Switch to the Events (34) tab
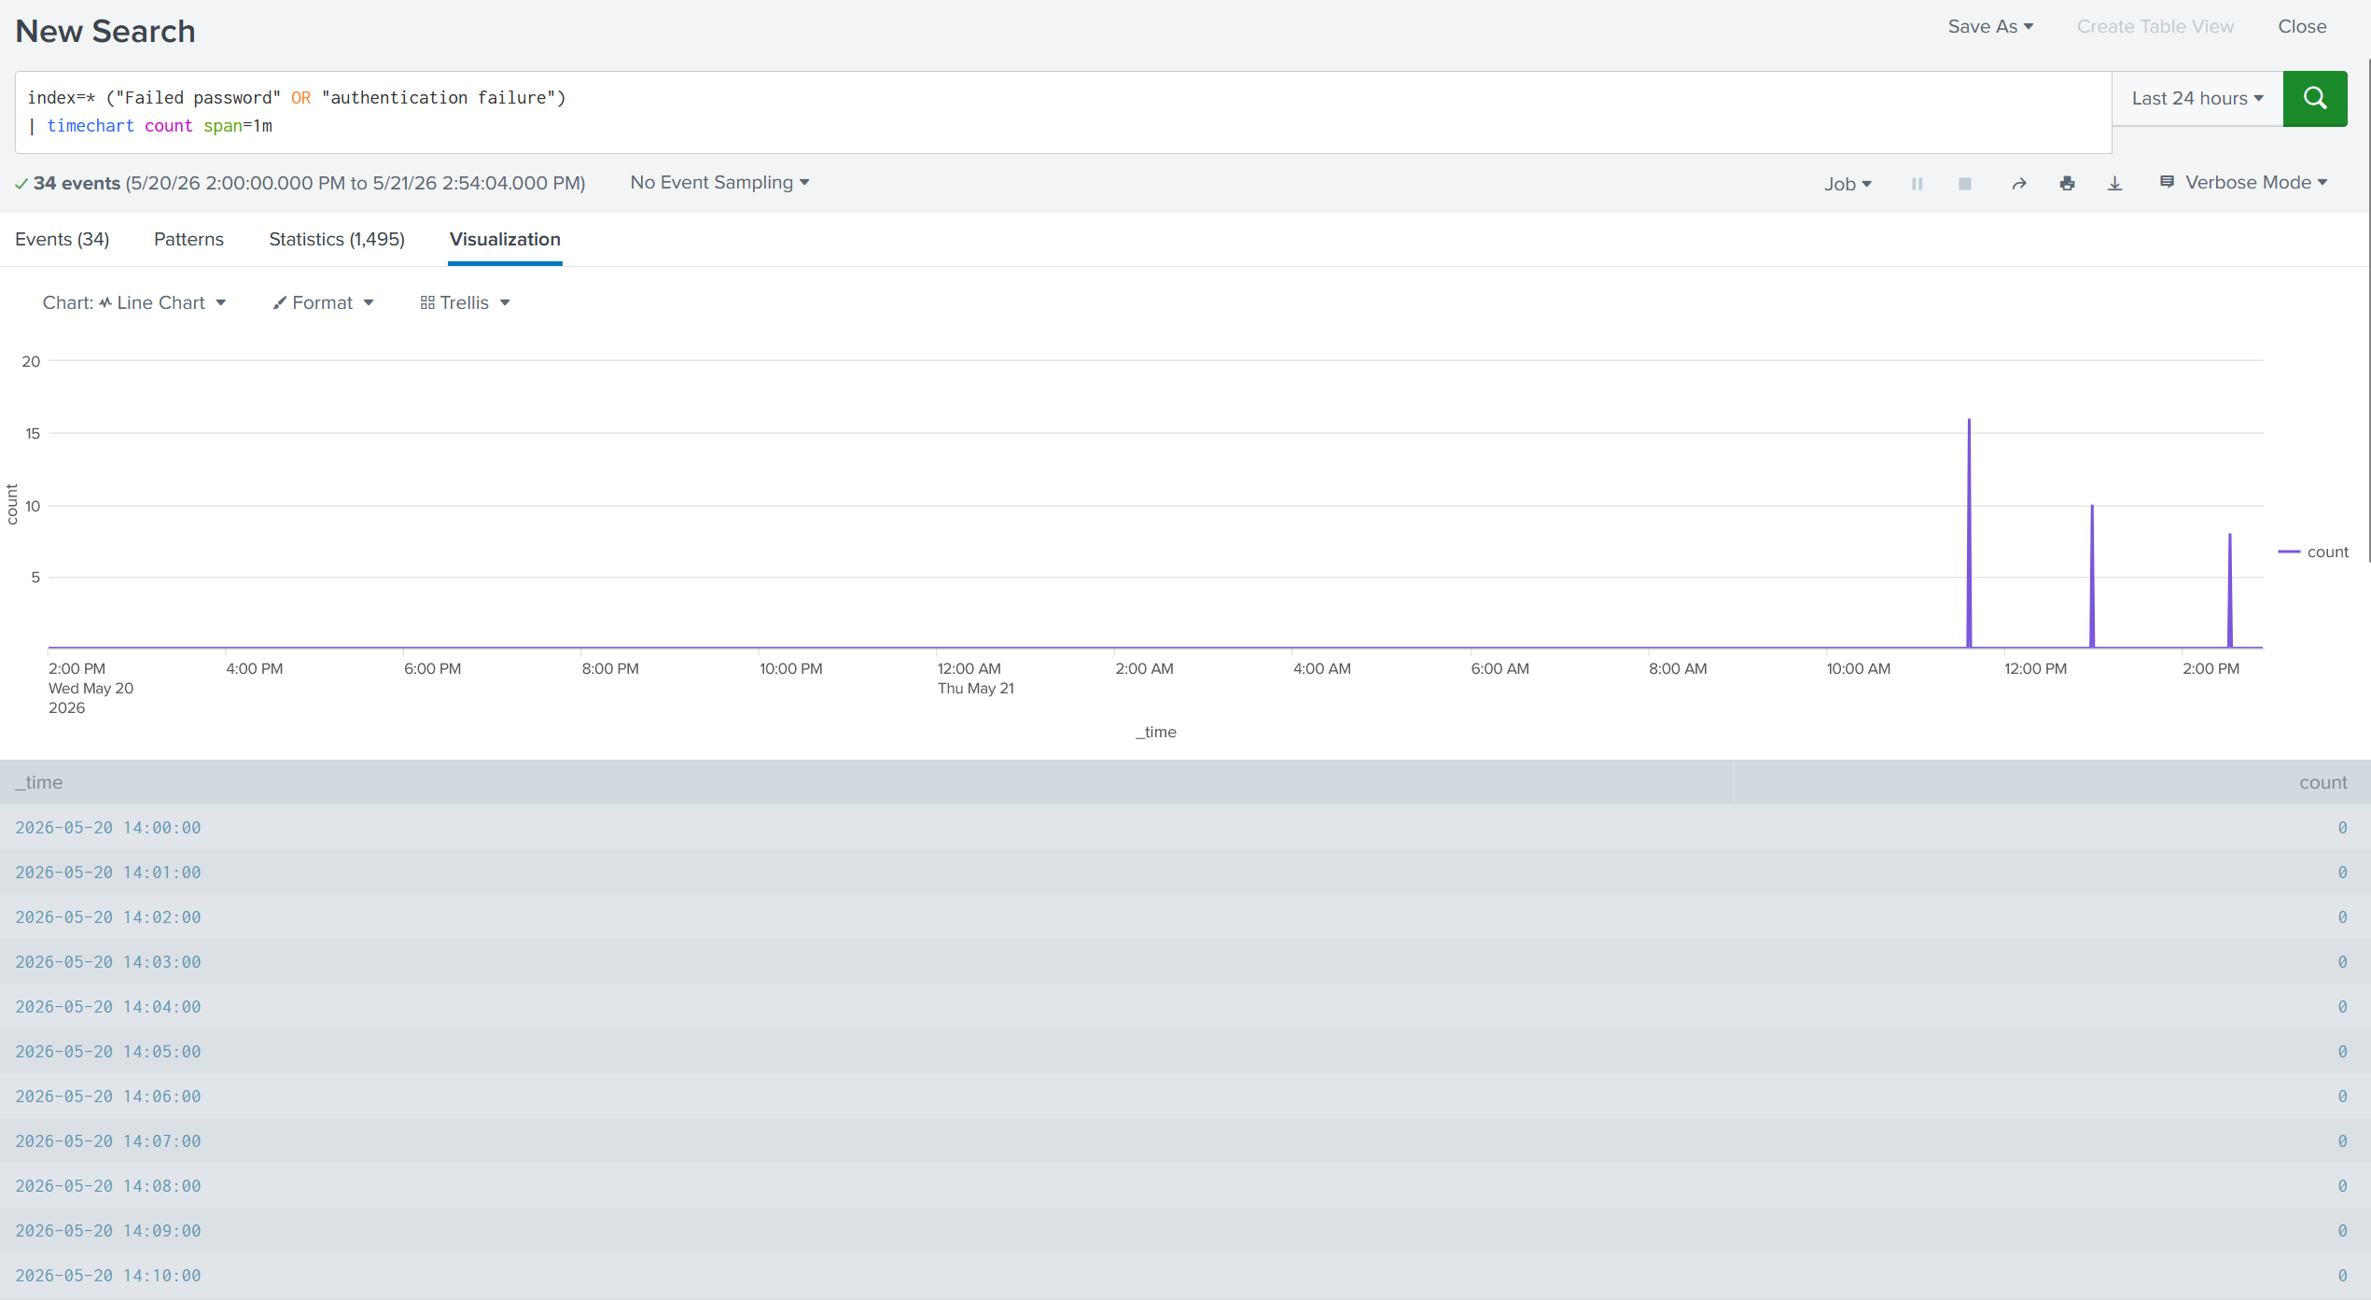Viewport: 2371px width, 1300px height. click(63, 239)
